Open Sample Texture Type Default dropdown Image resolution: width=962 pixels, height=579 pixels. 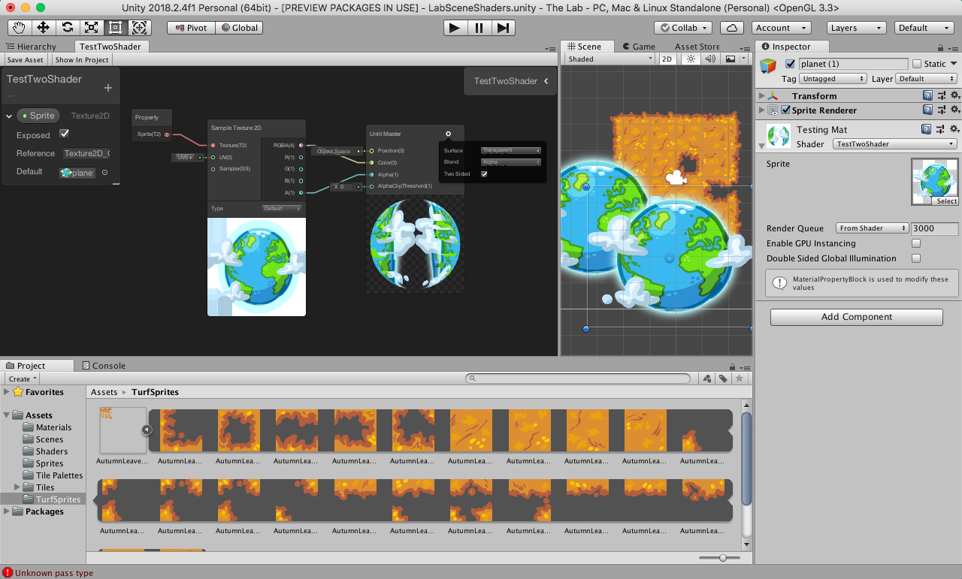282,208
